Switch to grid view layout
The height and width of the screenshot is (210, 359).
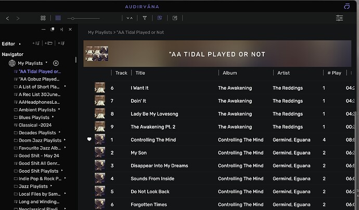(x=43, y=18)
